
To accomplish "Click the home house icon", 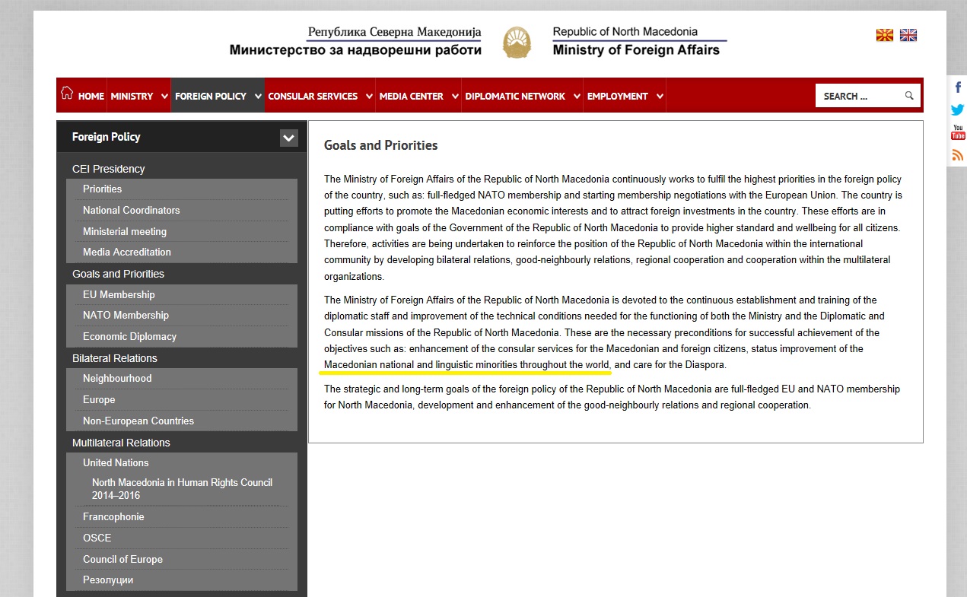I will (67, 94).
